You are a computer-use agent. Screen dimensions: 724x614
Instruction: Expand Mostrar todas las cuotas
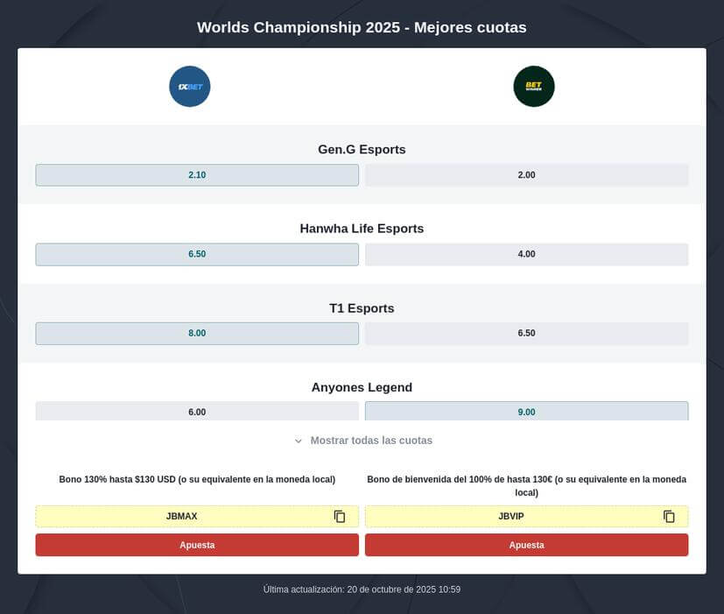(370, 441)
